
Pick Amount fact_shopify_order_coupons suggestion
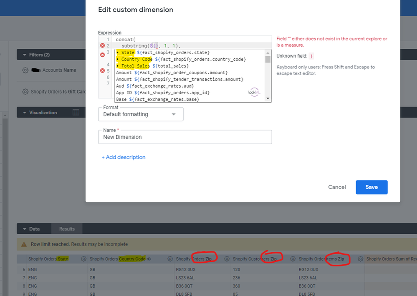pos(190,73)
